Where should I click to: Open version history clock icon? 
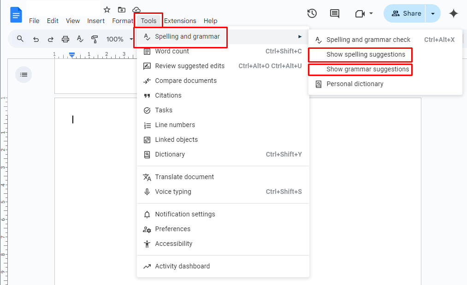click(x=312, y=13)
